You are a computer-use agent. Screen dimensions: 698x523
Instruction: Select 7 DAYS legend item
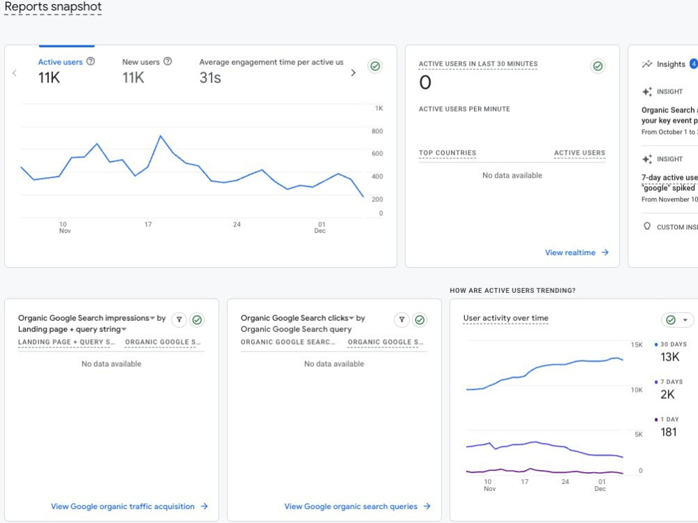point(669,388)
